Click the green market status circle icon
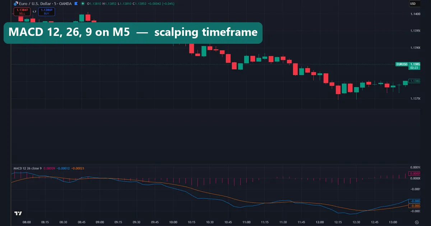Screen dimensions: 431x226 click(83, 4)
